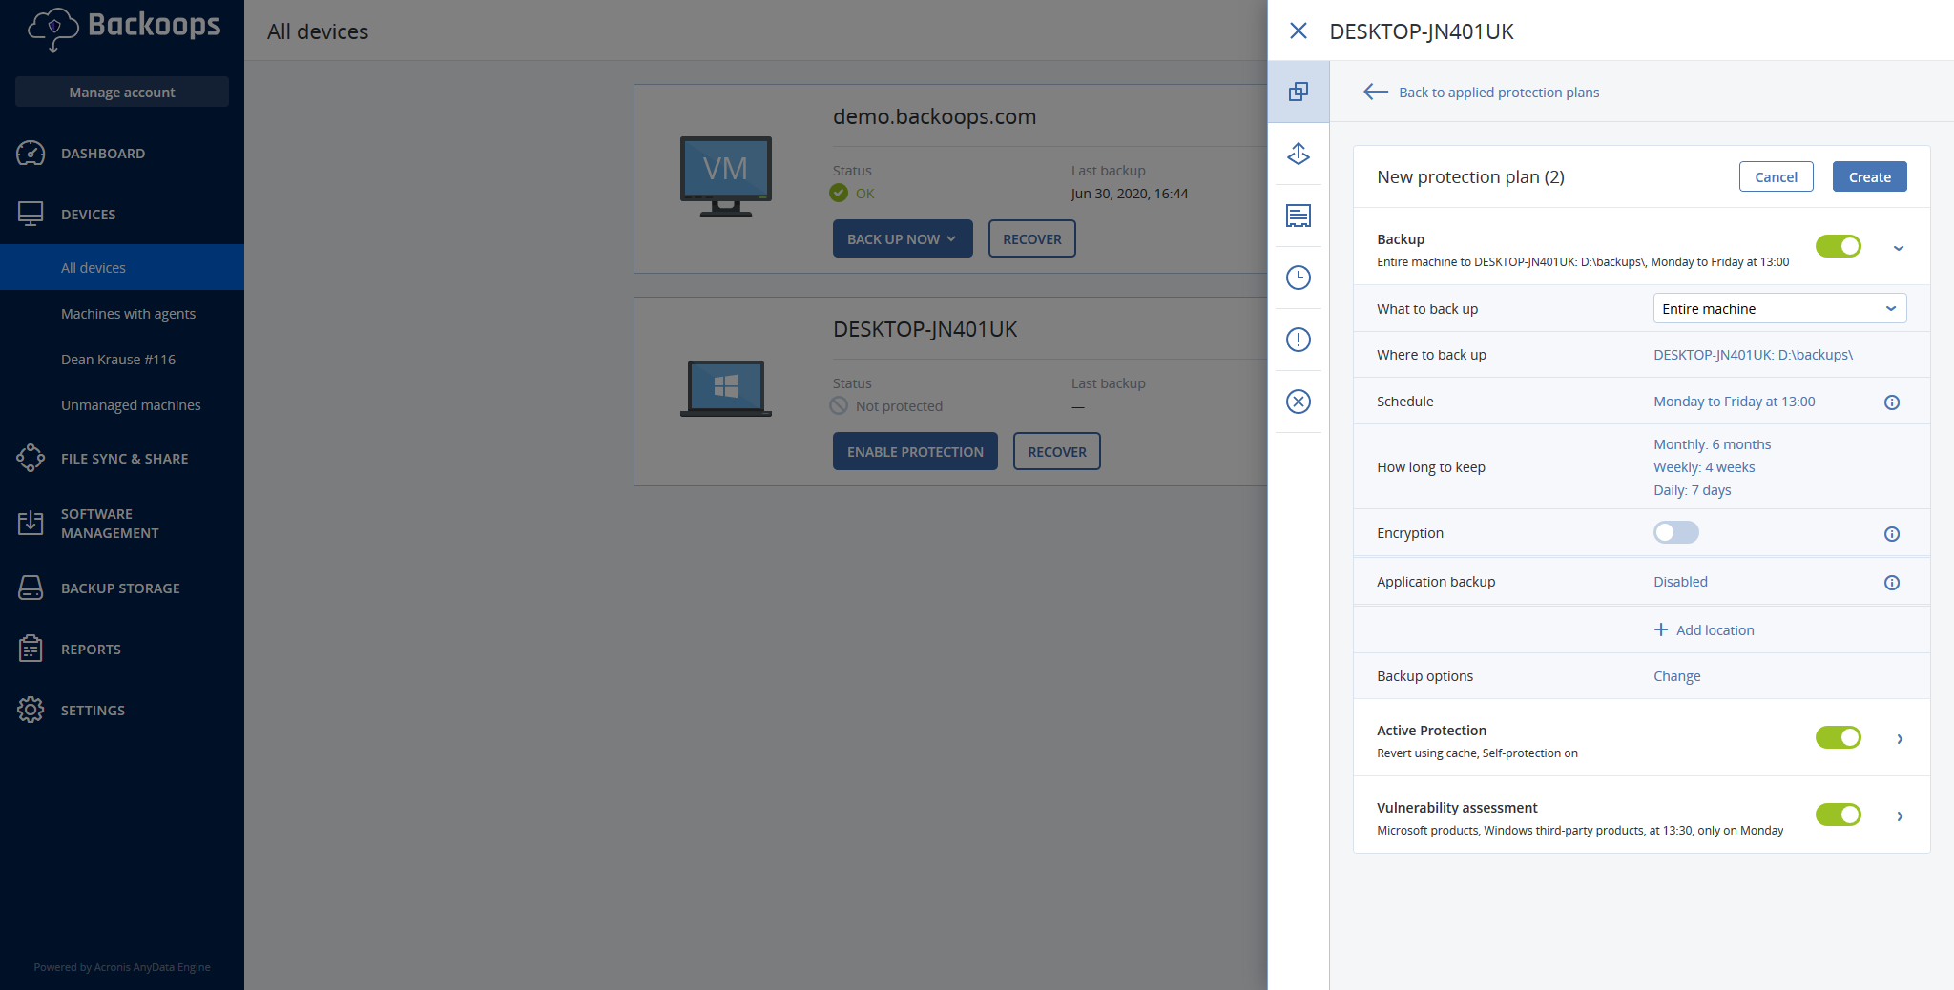Open the alerts exclamation icon in panel strip

click(1299, 340)
